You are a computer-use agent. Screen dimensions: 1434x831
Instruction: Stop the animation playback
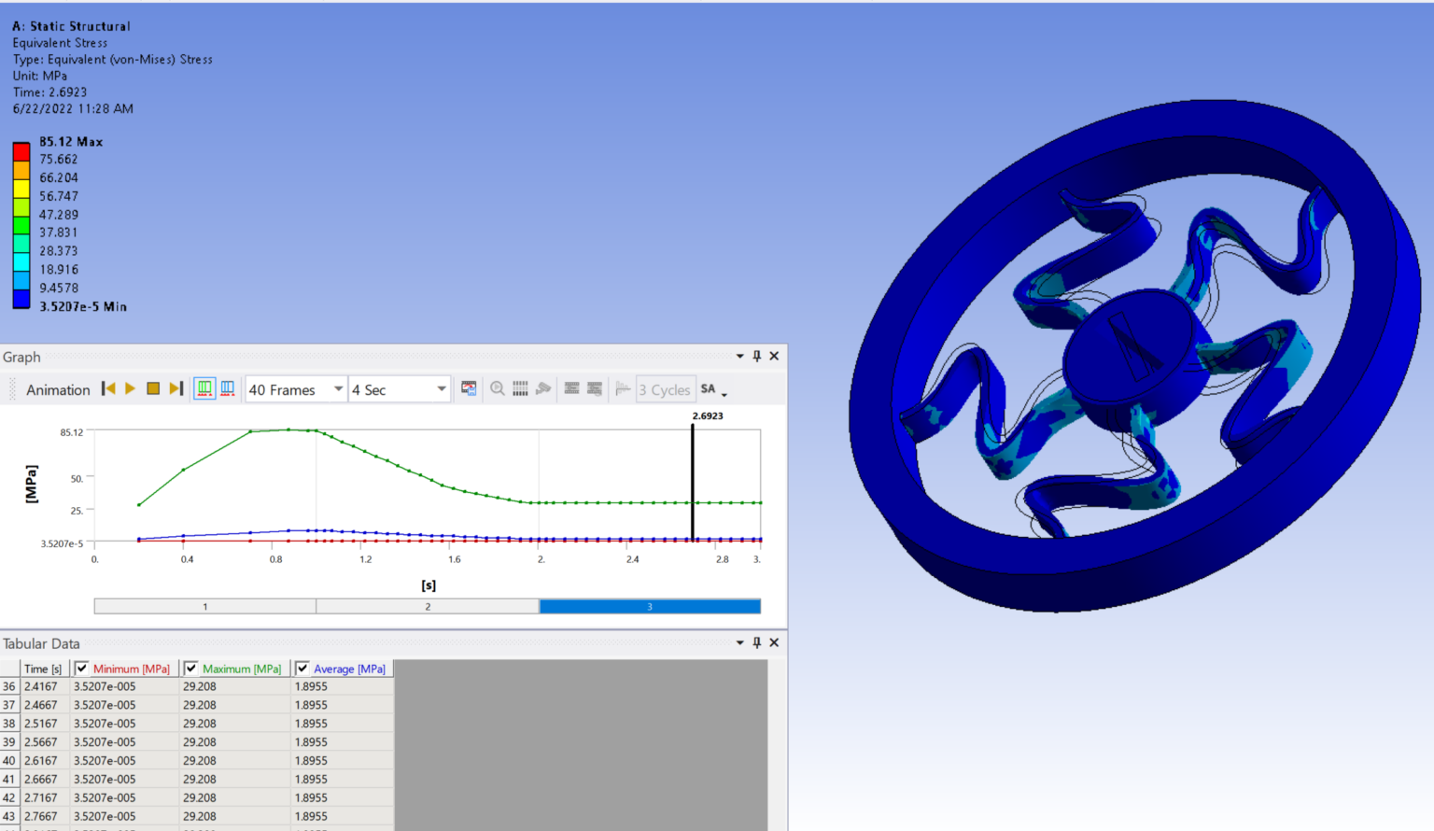[153, 388]
